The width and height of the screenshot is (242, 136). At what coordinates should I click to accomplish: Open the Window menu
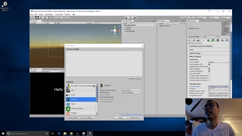[x=67, y=14]
